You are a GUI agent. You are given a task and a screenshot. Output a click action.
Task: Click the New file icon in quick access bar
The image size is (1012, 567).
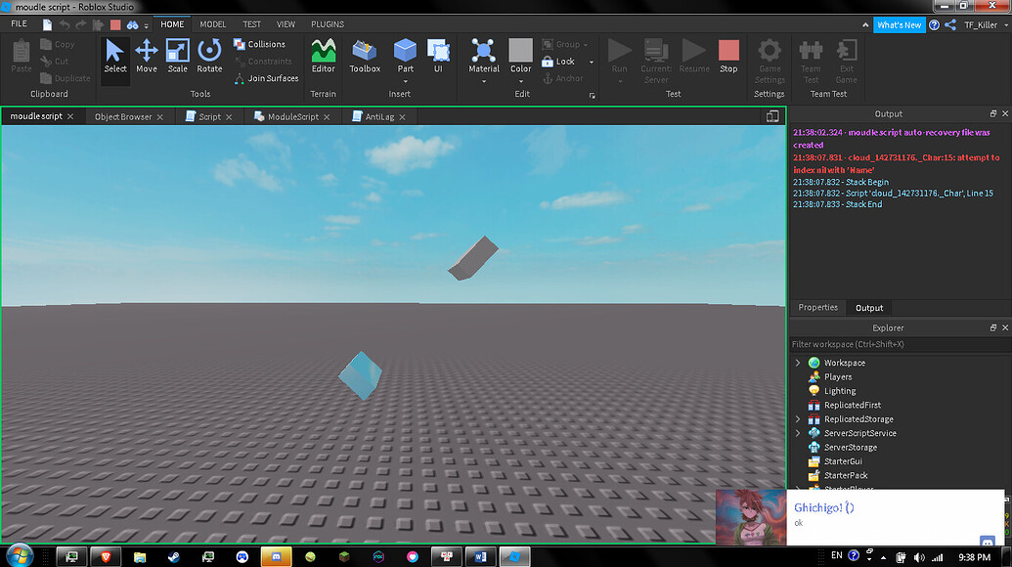pos(47,24)
